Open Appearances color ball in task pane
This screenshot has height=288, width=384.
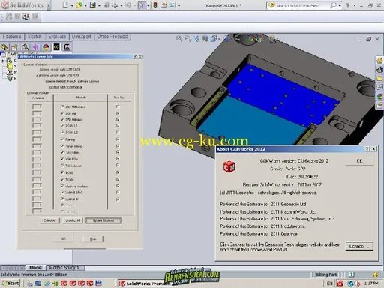pyautogui.click(x=379, y=96)
